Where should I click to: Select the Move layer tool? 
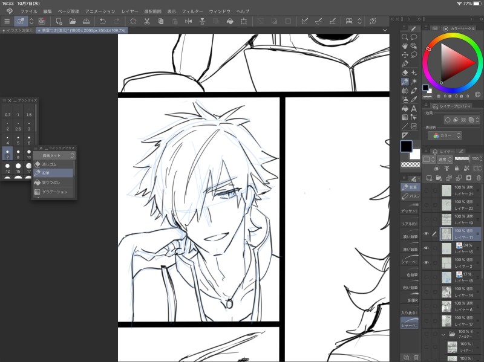coord(405,55)
